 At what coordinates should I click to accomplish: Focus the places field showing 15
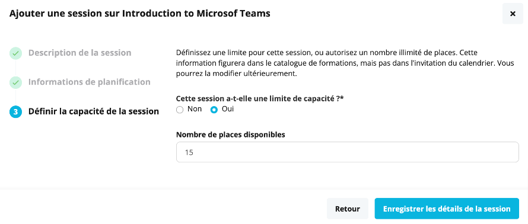(347, 152)
